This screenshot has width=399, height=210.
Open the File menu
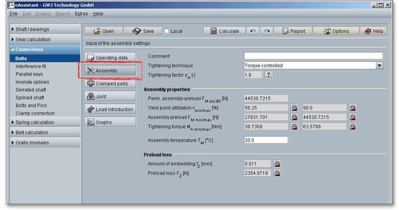point(13,14)
